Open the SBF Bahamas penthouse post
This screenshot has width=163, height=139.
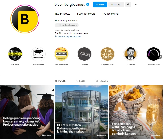coord(81,112)
